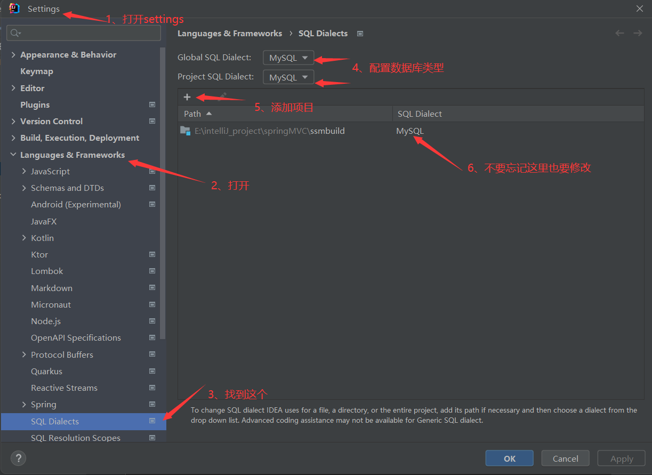The width and height of the screenshot is (652, 475).
Task: Select Keymap in settings tree
Action: point(37,71)
